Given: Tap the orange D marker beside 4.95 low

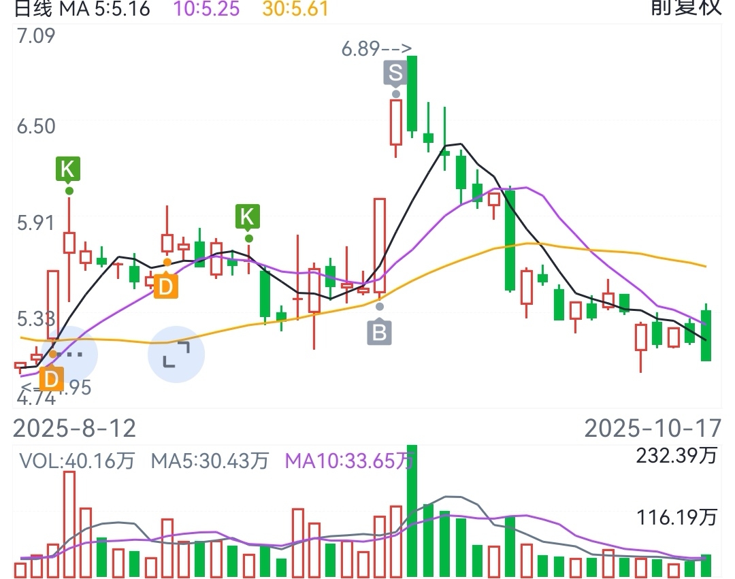Looking at the screenshot, I should (51, 378).
